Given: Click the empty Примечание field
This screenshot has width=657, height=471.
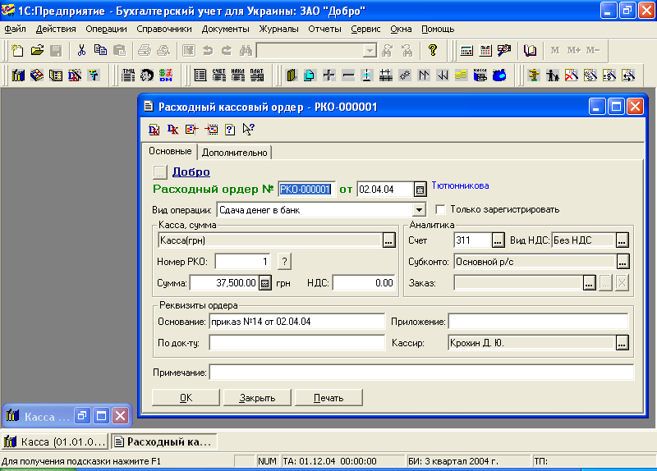Looking at the screenshot, I should pyautogui.click(x=421, y=373).
